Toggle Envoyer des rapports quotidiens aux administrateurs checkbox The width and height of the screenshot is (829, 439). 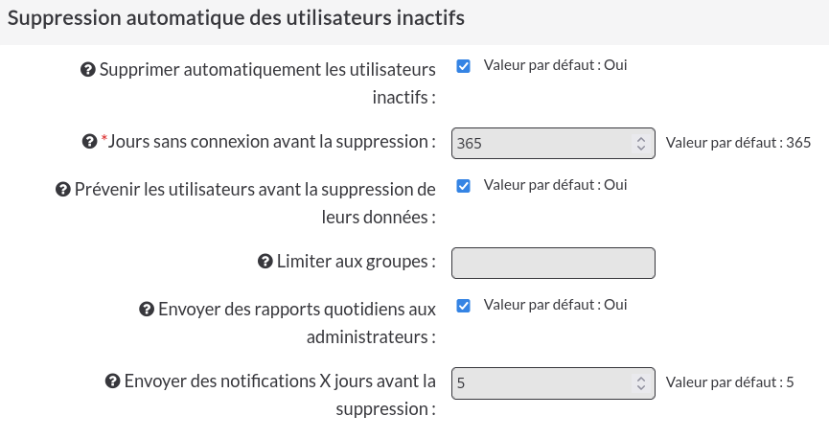click(x=464, y=306)
